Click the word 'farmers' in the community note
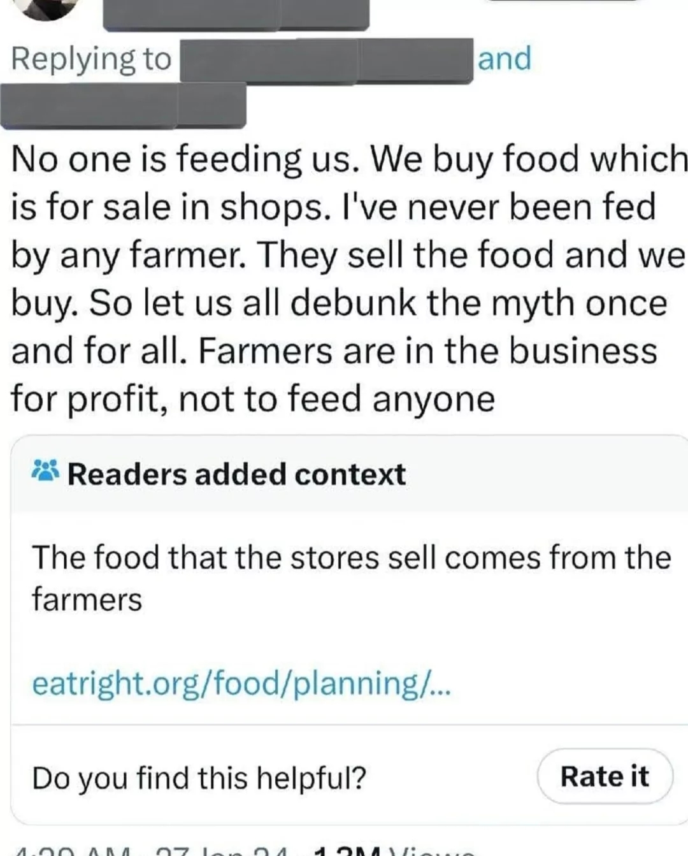This screenshot has width=688, height=856. tap(87, 599)
